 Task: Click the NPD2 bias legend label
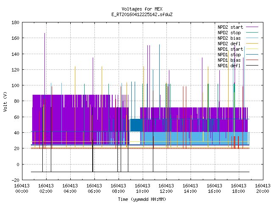pos(229,38)
